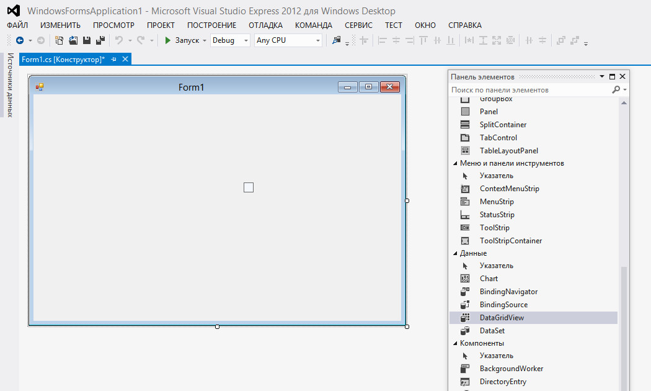Viewport: 651px width, 391px height.
Task: Select DataSet in the toolbox
Action: [x=533, y=331]
